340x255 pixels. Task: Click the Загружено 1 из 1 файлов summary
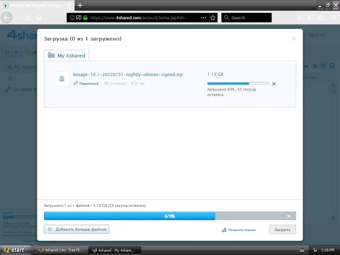tap(95, 205)
